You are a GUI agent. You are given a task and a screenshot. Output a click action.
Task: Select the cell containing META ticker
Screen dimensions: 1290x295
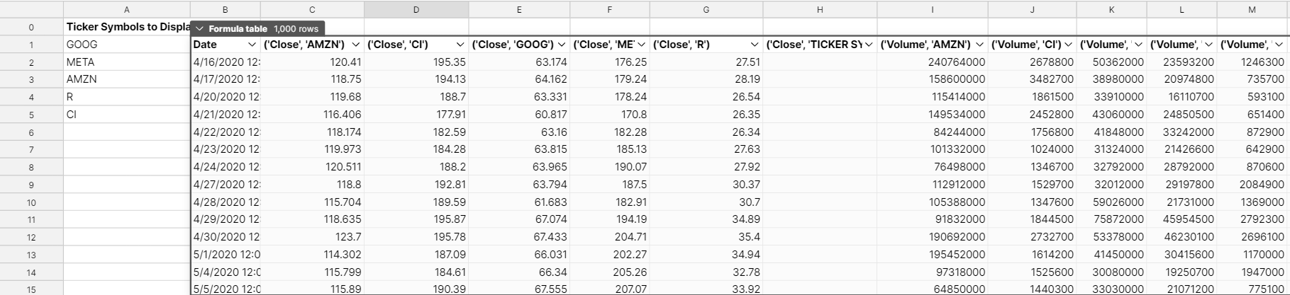[x=126, y=62]
